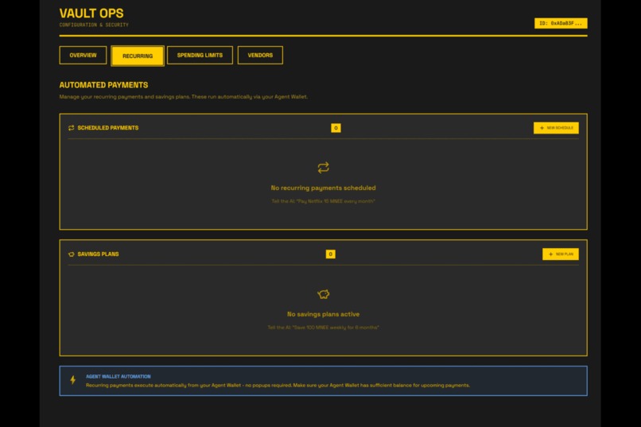Open the Overview tab
The image size is (641, 427).
[83, 55]
